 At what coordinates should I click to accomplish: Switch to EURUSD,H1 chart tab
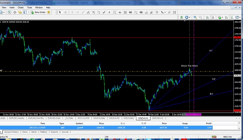tap(158, 118)
